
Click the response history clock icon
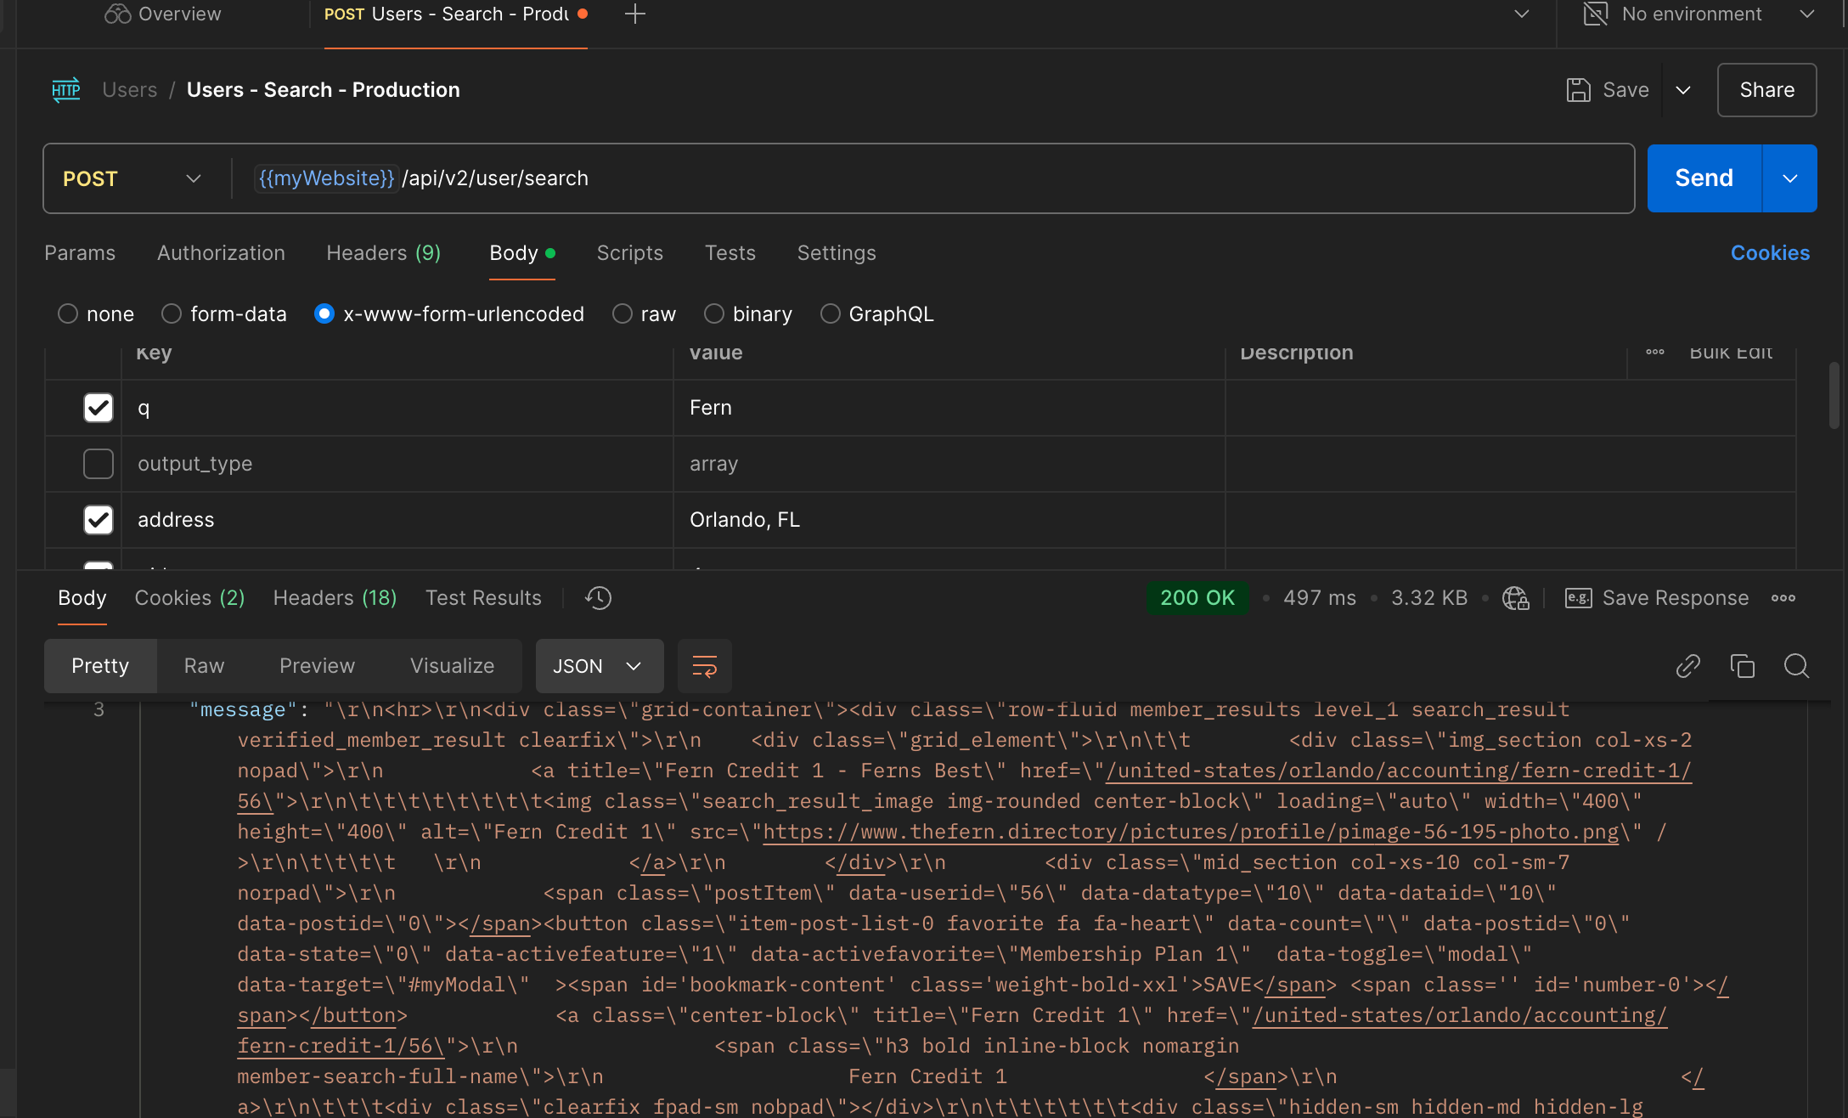pos(598,598)
